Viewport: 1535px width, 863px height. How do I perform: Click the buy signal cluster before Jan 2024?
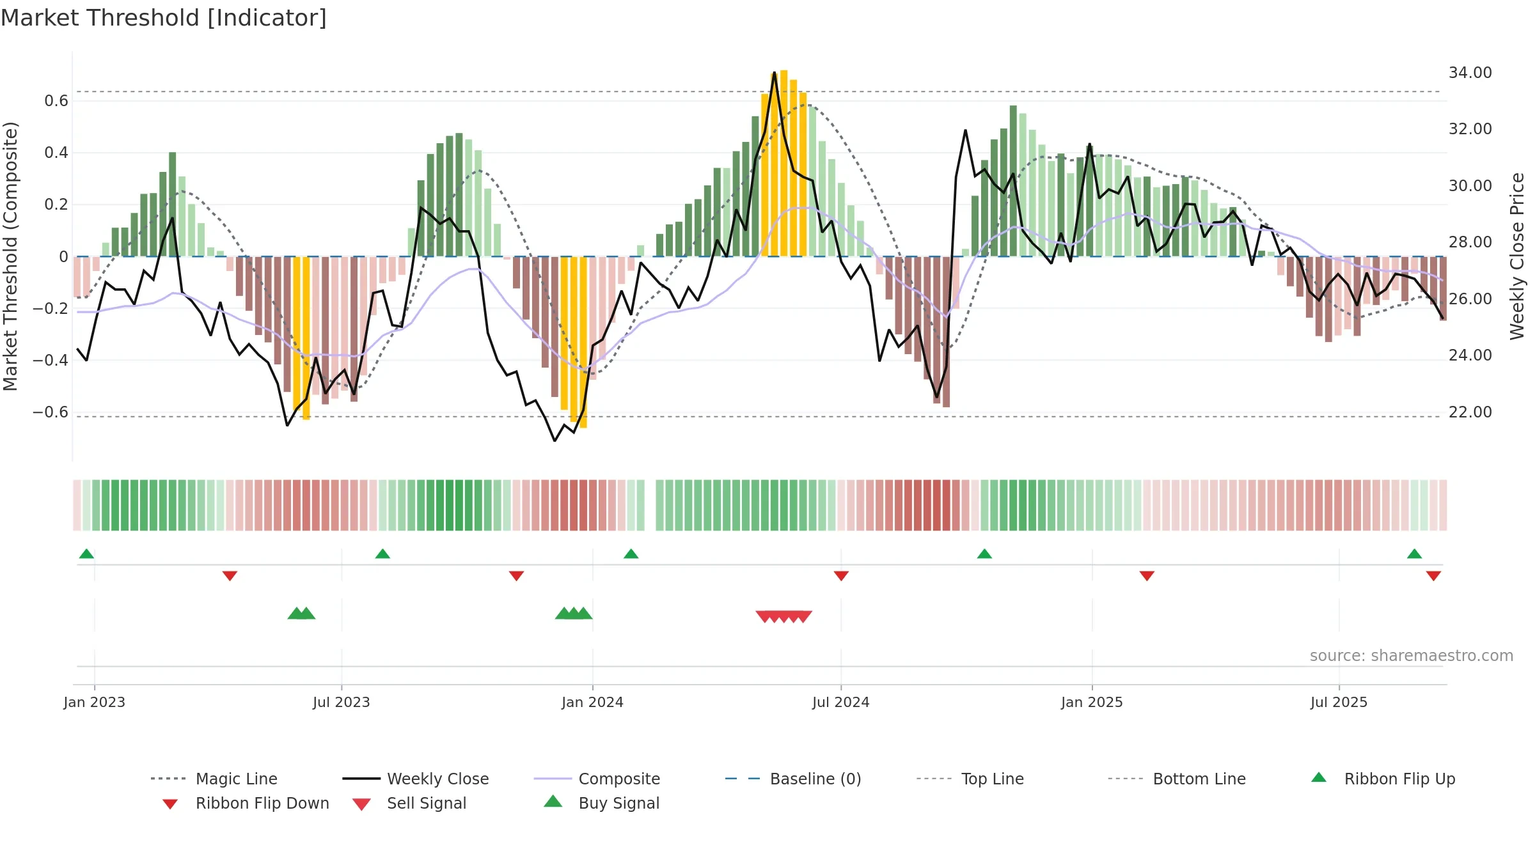pyautogui.click(x=574, y=614)
